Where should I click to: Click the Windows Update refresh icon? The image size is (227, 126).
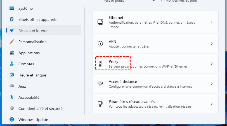coord(12,120)
